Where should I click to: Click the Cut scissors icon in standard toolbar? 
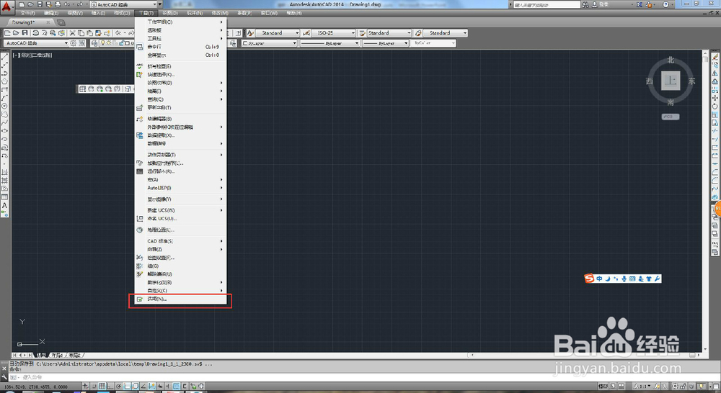(x=72, y=33)
